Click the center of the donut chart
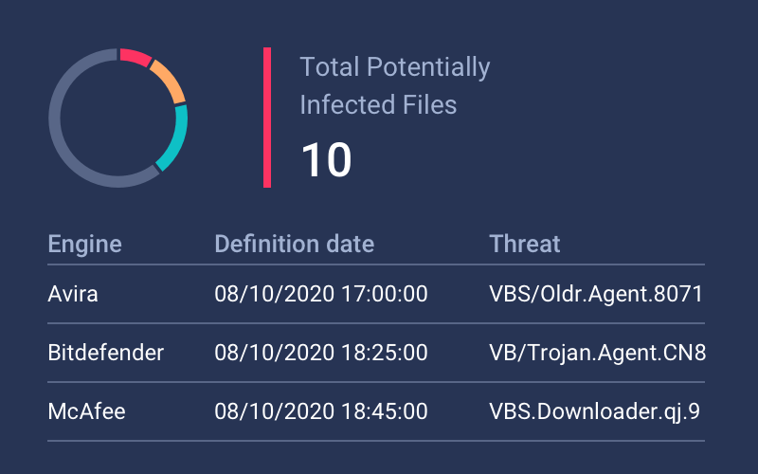 tap(118, 118)
